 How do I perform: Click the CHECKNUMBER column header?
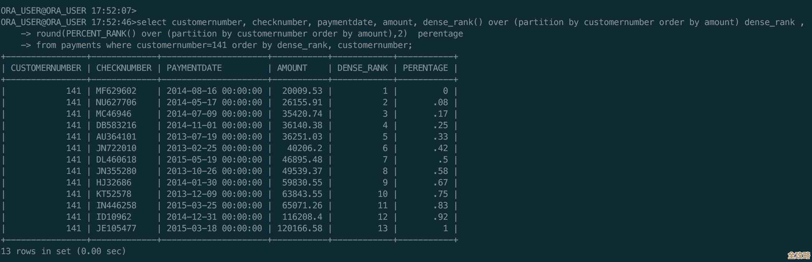(x=123, y=68)
